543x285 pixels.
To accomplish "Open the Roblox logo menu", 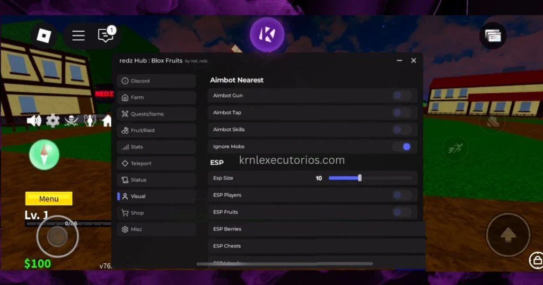I will pos(44,35).
